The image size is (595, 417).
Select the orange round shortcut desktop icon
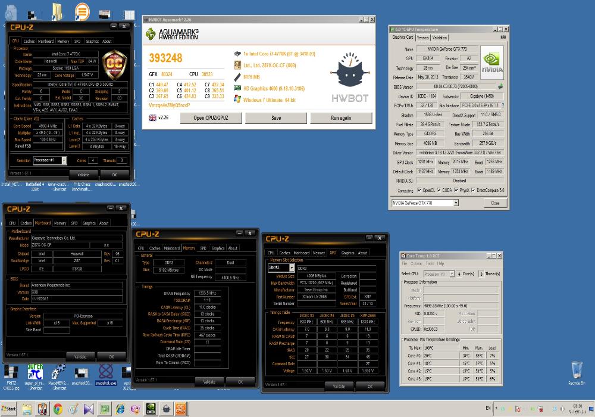pos(82,11)
